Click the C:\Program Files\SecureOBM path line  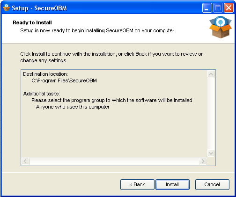pyautogui.click(x=64, y=80)
